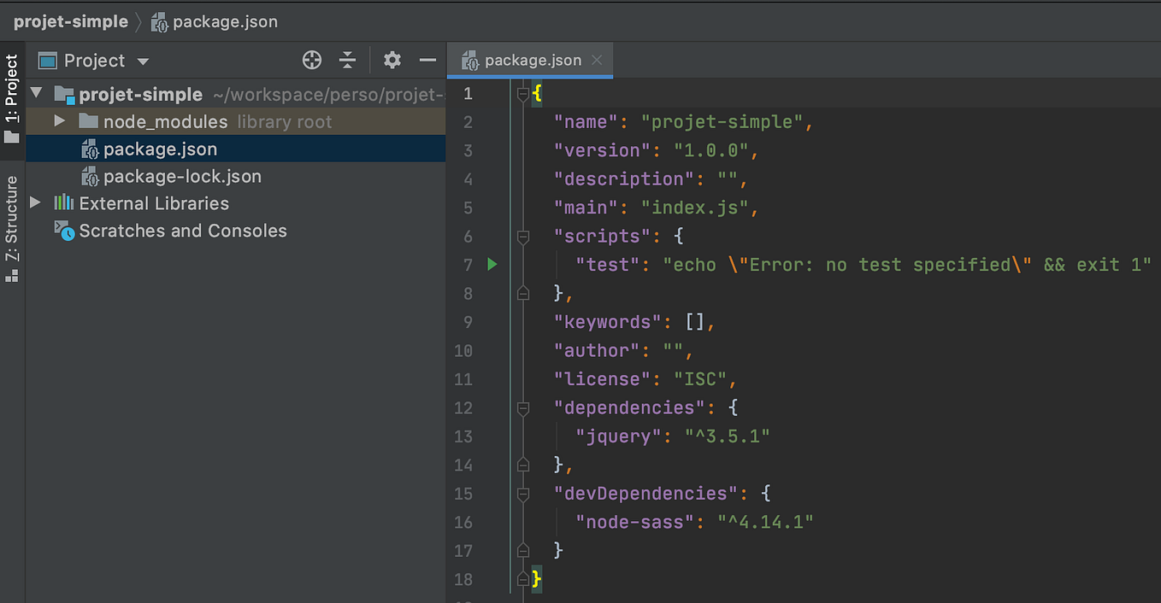Viewport: 1161px width, 603px height.
Task: Open Project panel settings gear
Action: pyautogui.click(x=392, y=60)
